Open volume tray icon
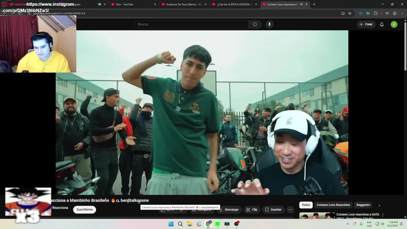 [x=382, y=224]
